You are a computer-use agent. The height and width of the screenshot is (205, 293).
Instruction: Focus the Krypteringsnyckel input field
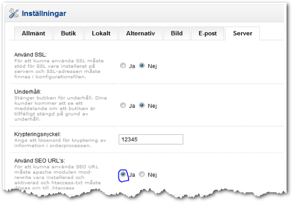tap(151, 139)
